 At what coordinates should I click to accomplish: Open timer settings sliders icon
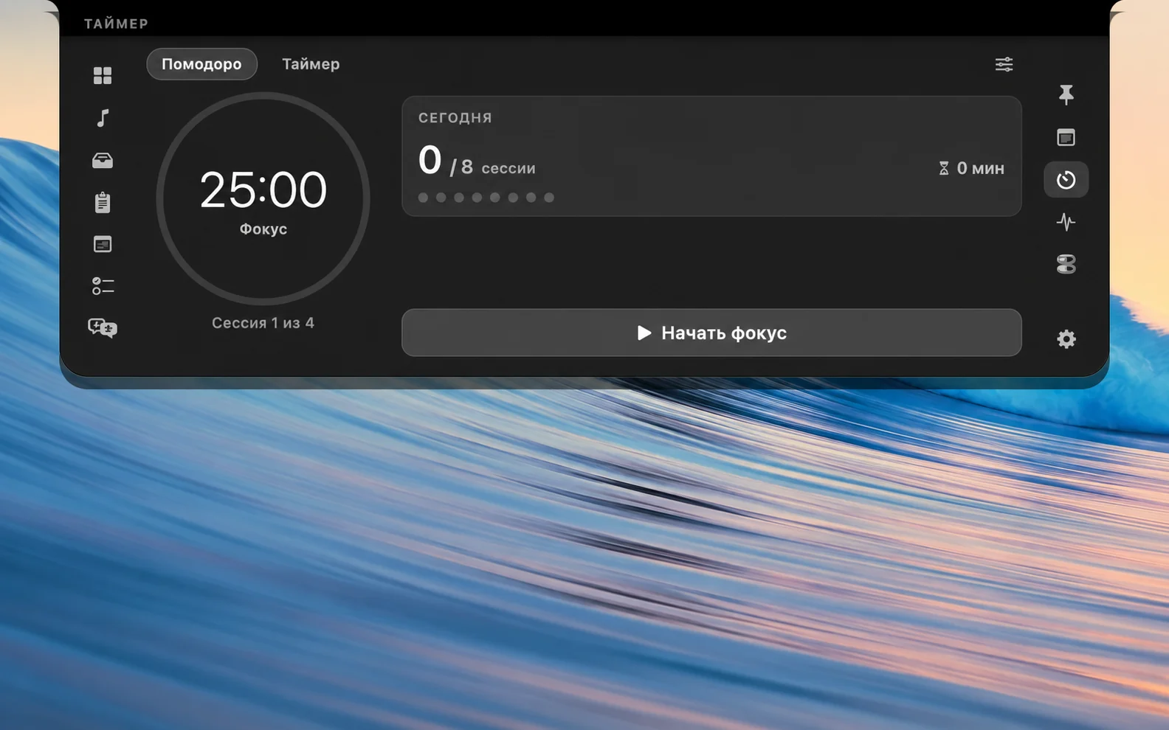click(1004, 64)
